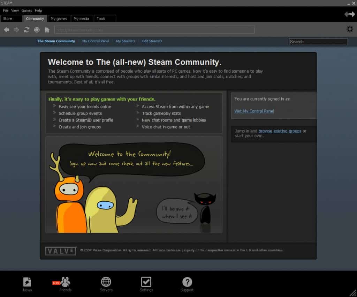Screen dimensions: 357x297
Task: Go back with the browser back arrow
Action: [7, 30]
